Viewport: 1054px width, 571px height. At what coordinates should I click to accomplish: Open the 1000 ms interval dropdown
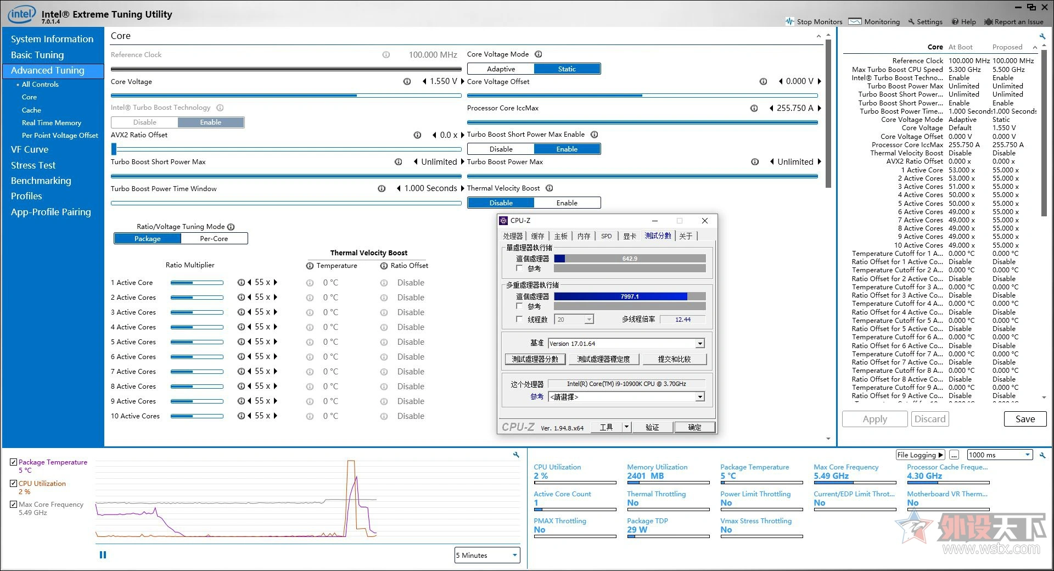pyautogui.click(x=1000, y=455)
